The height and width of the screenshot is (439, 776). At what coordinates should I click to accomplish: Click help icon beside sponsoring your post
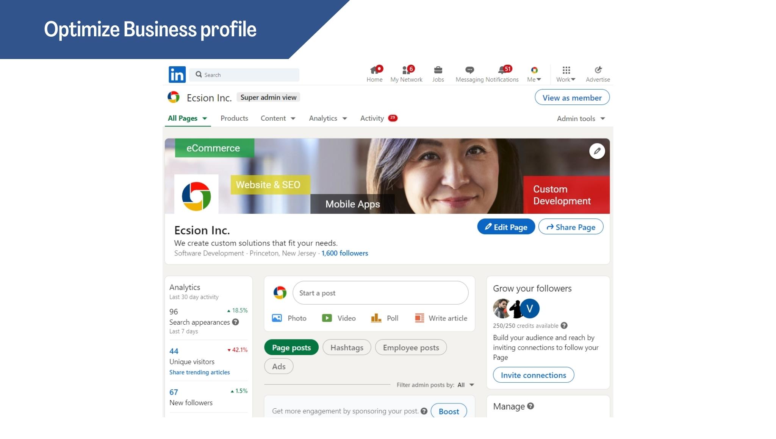424,411
